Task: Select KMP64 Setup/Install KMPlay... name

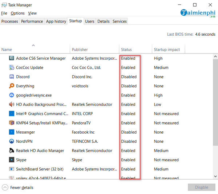Action: (42, 123)
